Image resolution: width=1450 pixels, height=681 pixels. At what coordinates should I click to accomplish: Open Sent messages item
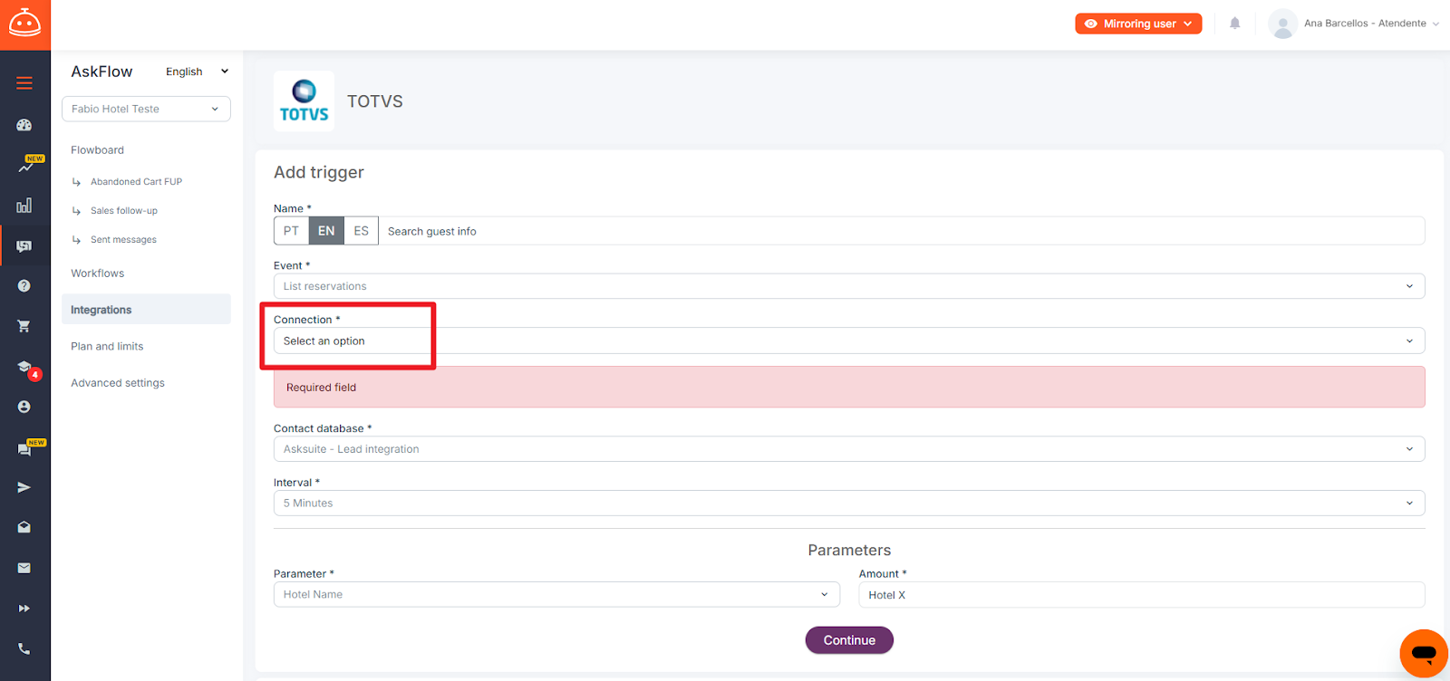123,240
